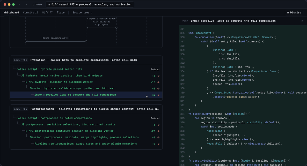Click the 'fn clear_query' code line
The height and width of the screenshot is (166, 307).
(x=219, y=114)
